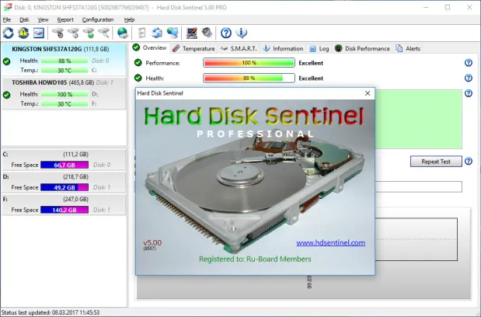Click the help icon beside Performance bar

pyautogui.click(x=469, y=63)
